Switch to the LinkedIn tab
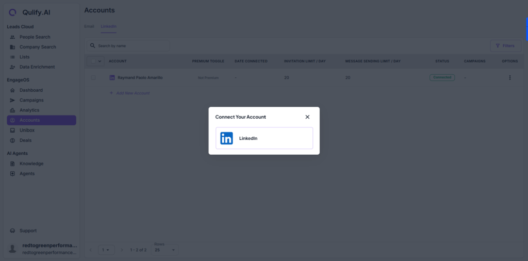 pyautogui.click(x=108, y=26)
